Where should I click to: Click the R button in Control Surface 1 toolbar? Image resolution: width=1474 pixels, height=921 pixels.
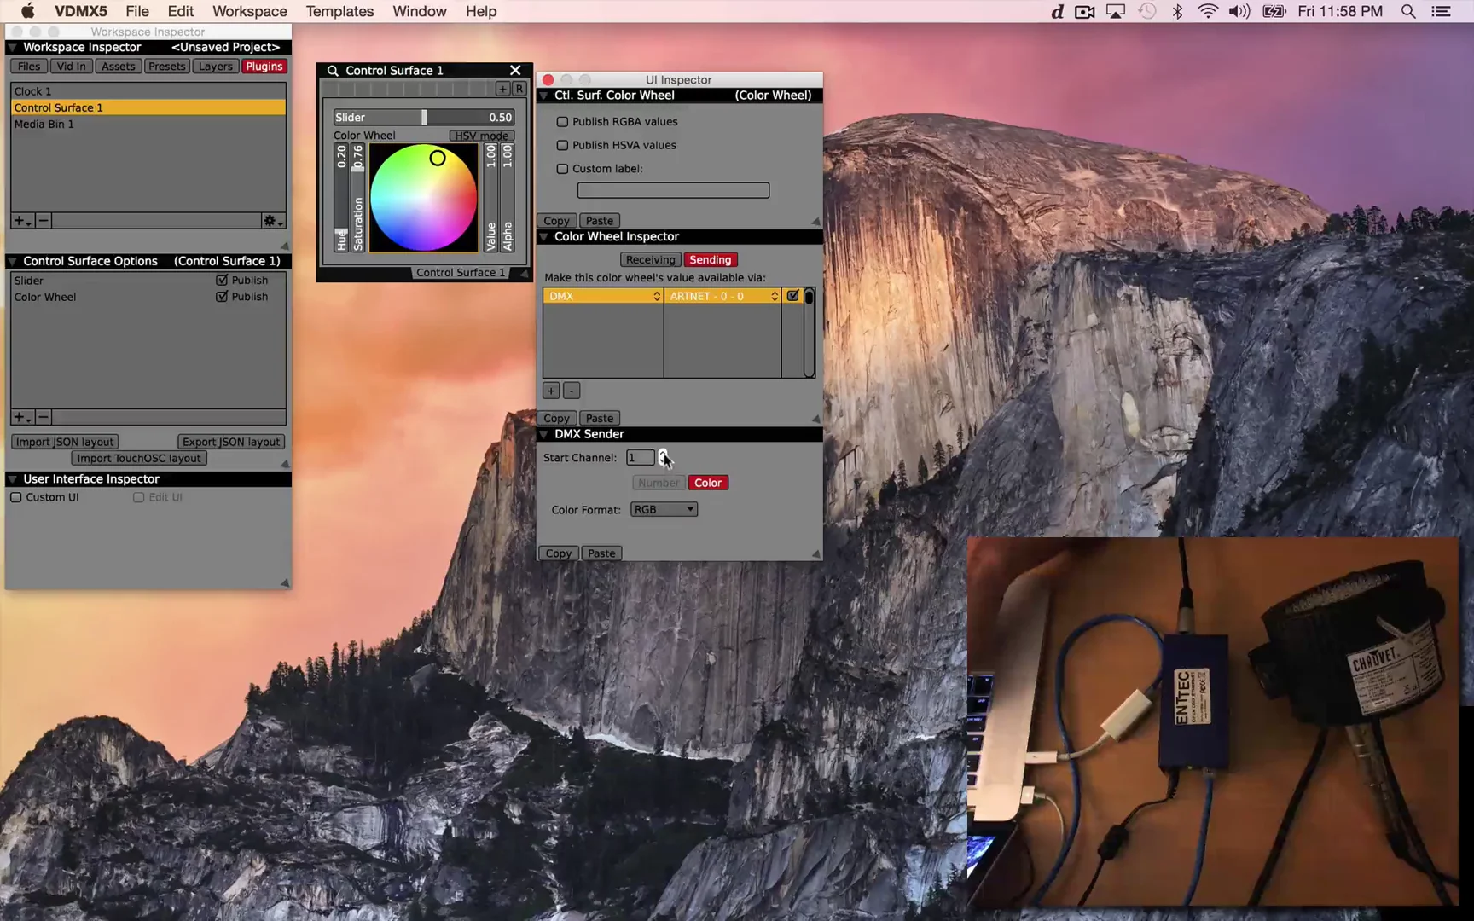click(x=519, y=89)
